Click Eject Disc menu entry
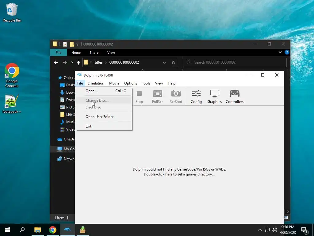 (104, 107)
